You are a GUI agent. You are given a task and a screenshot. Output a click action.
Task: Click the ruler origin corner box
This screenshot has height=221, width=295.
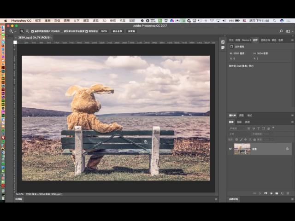pos(15,42)
